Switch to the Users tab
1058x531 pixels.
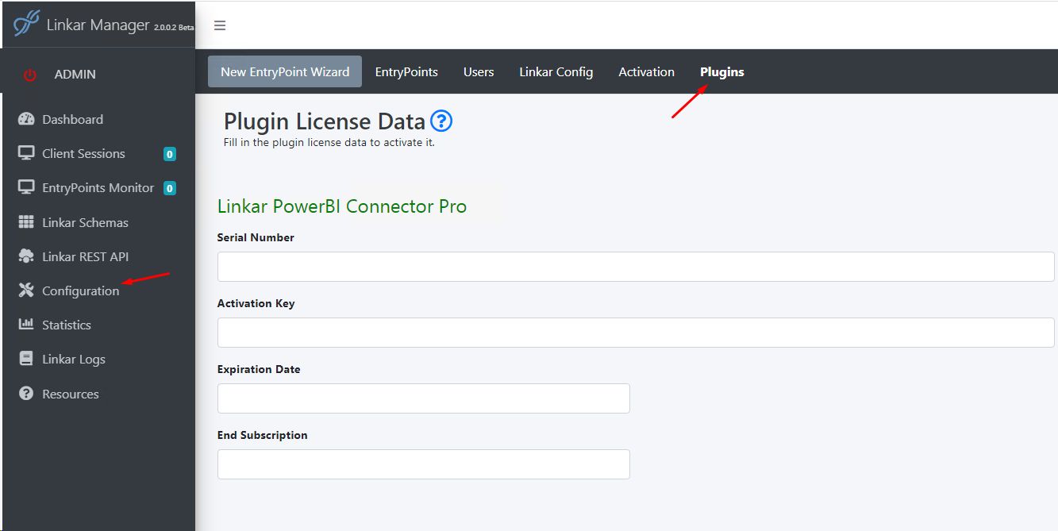[479, 71]
